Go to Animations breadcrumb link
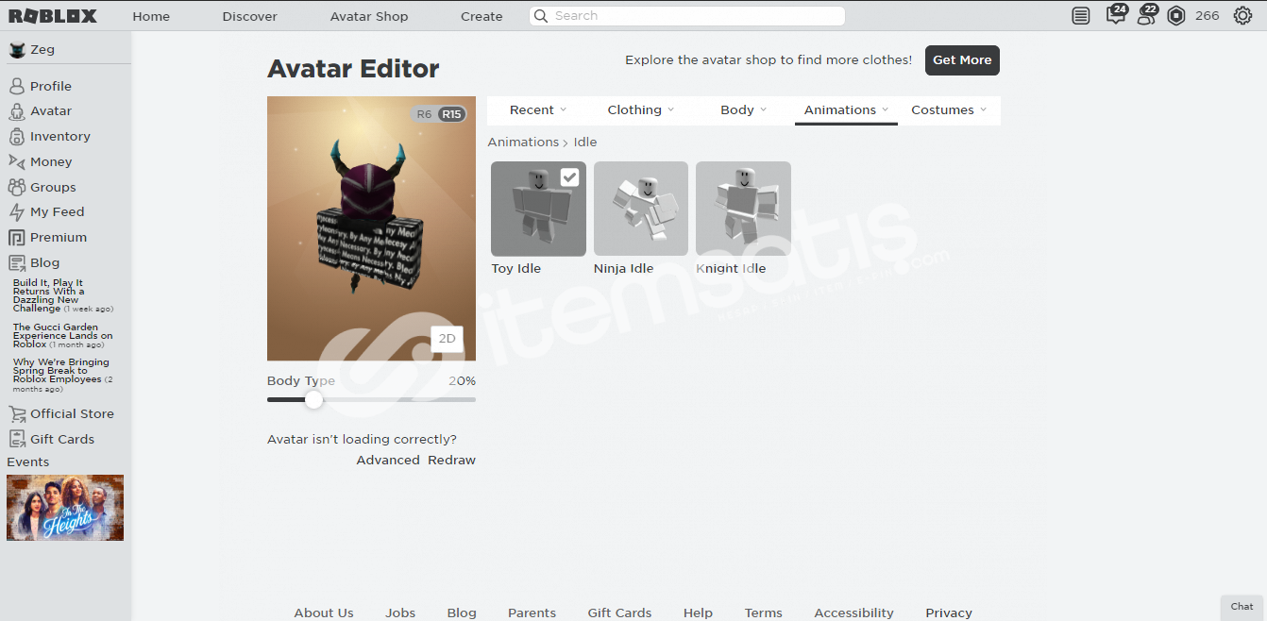Image resolution: width=1267 pixels, height=621 pixels. click(523, 143)
